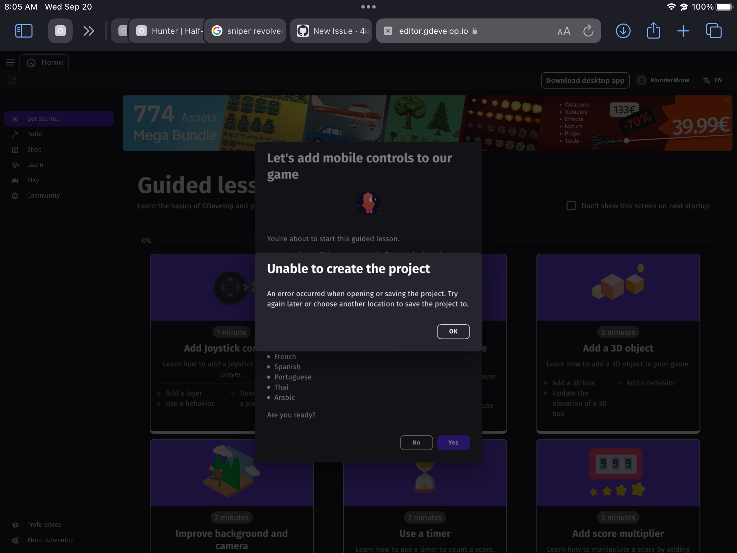Open the EN language switcher
The width and height of the screenshot is (737, 553).
[713, 80]
